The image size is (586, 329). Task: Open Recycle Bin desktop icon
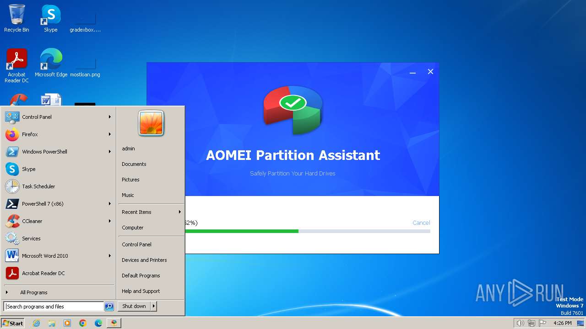tap(16, 18)
